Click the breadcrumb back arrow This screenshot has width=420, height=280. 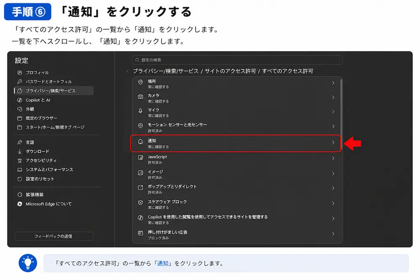click(x=128, y=71)
